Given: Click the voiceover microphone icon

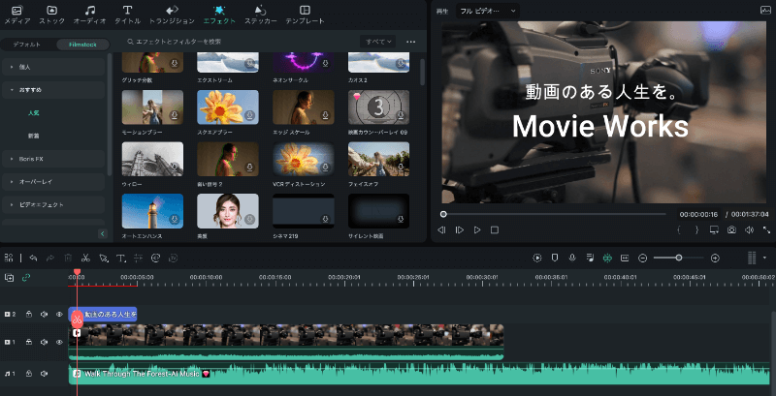Looking at the screenshot, I should [572, 259].
